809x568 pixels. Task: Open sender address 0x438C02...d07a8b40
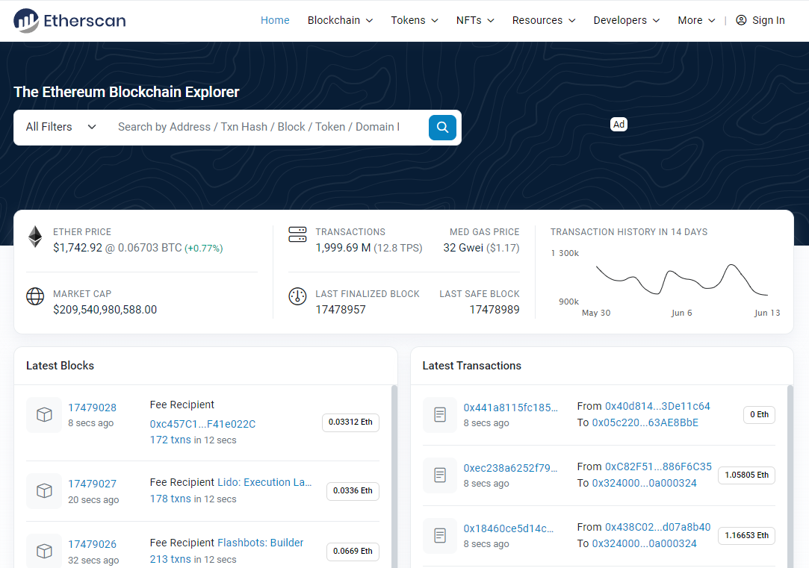click(658, 527)
